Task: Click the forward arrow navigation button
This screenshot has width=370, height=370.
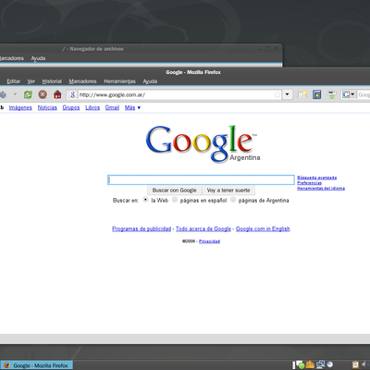Action: (3, 94)
